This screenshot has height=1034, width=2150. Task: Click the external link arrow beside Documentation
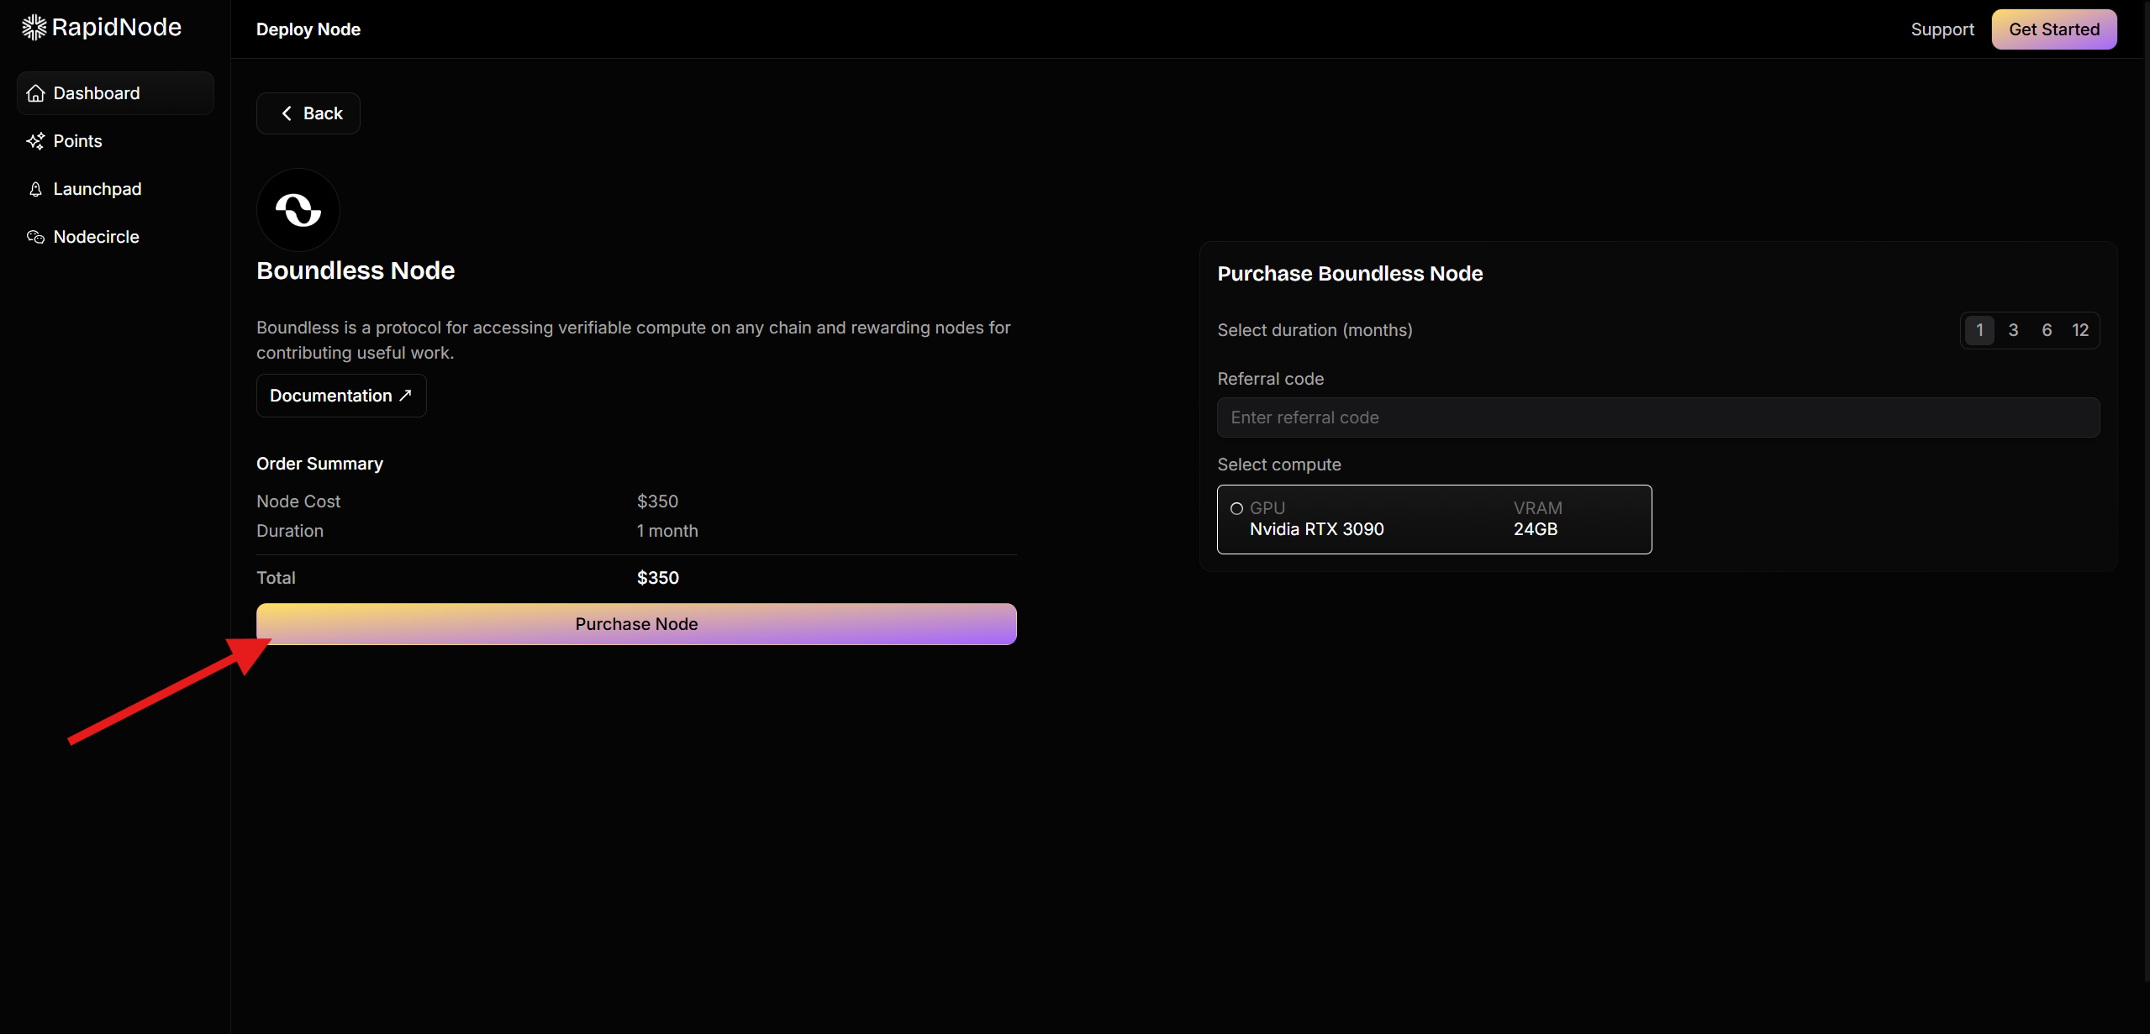point(405,395)
